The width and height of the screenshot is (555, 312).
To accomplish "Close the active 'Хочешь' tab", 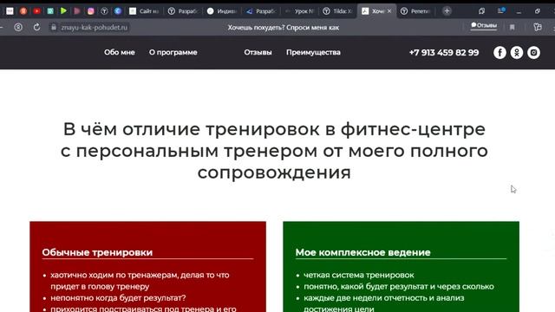I will click(x=389, y=11).
